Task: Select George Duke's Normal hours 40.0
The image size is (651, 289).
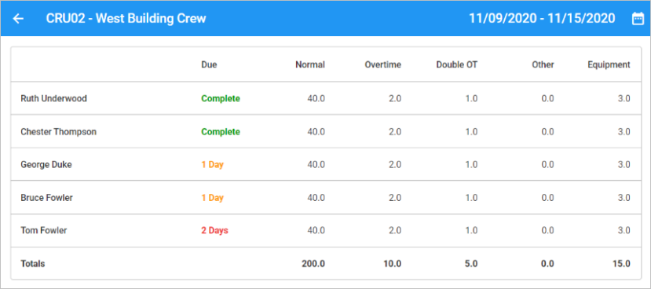Action: coord(316,165)
